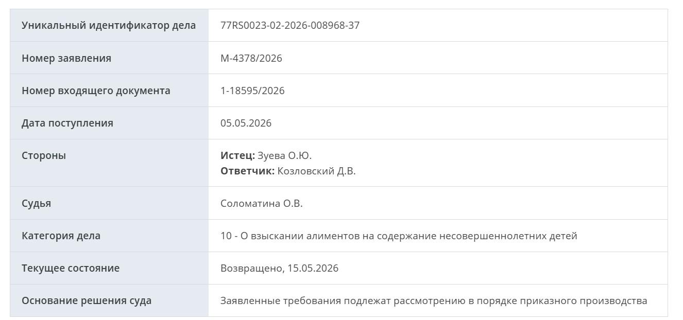The image size is (683, 320).
Task: Click judge name Соломатина О.В.
Action: tap(262, 203)
